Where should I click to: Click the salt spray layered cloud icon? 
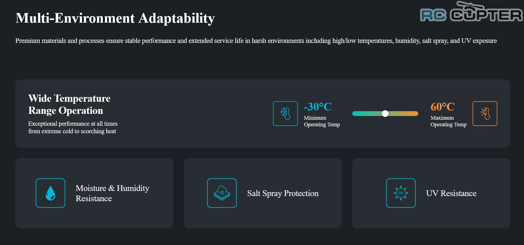point(222,193)
